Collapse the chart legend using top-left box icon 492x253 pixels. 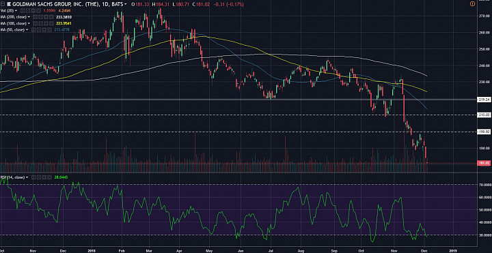point(3,4)
